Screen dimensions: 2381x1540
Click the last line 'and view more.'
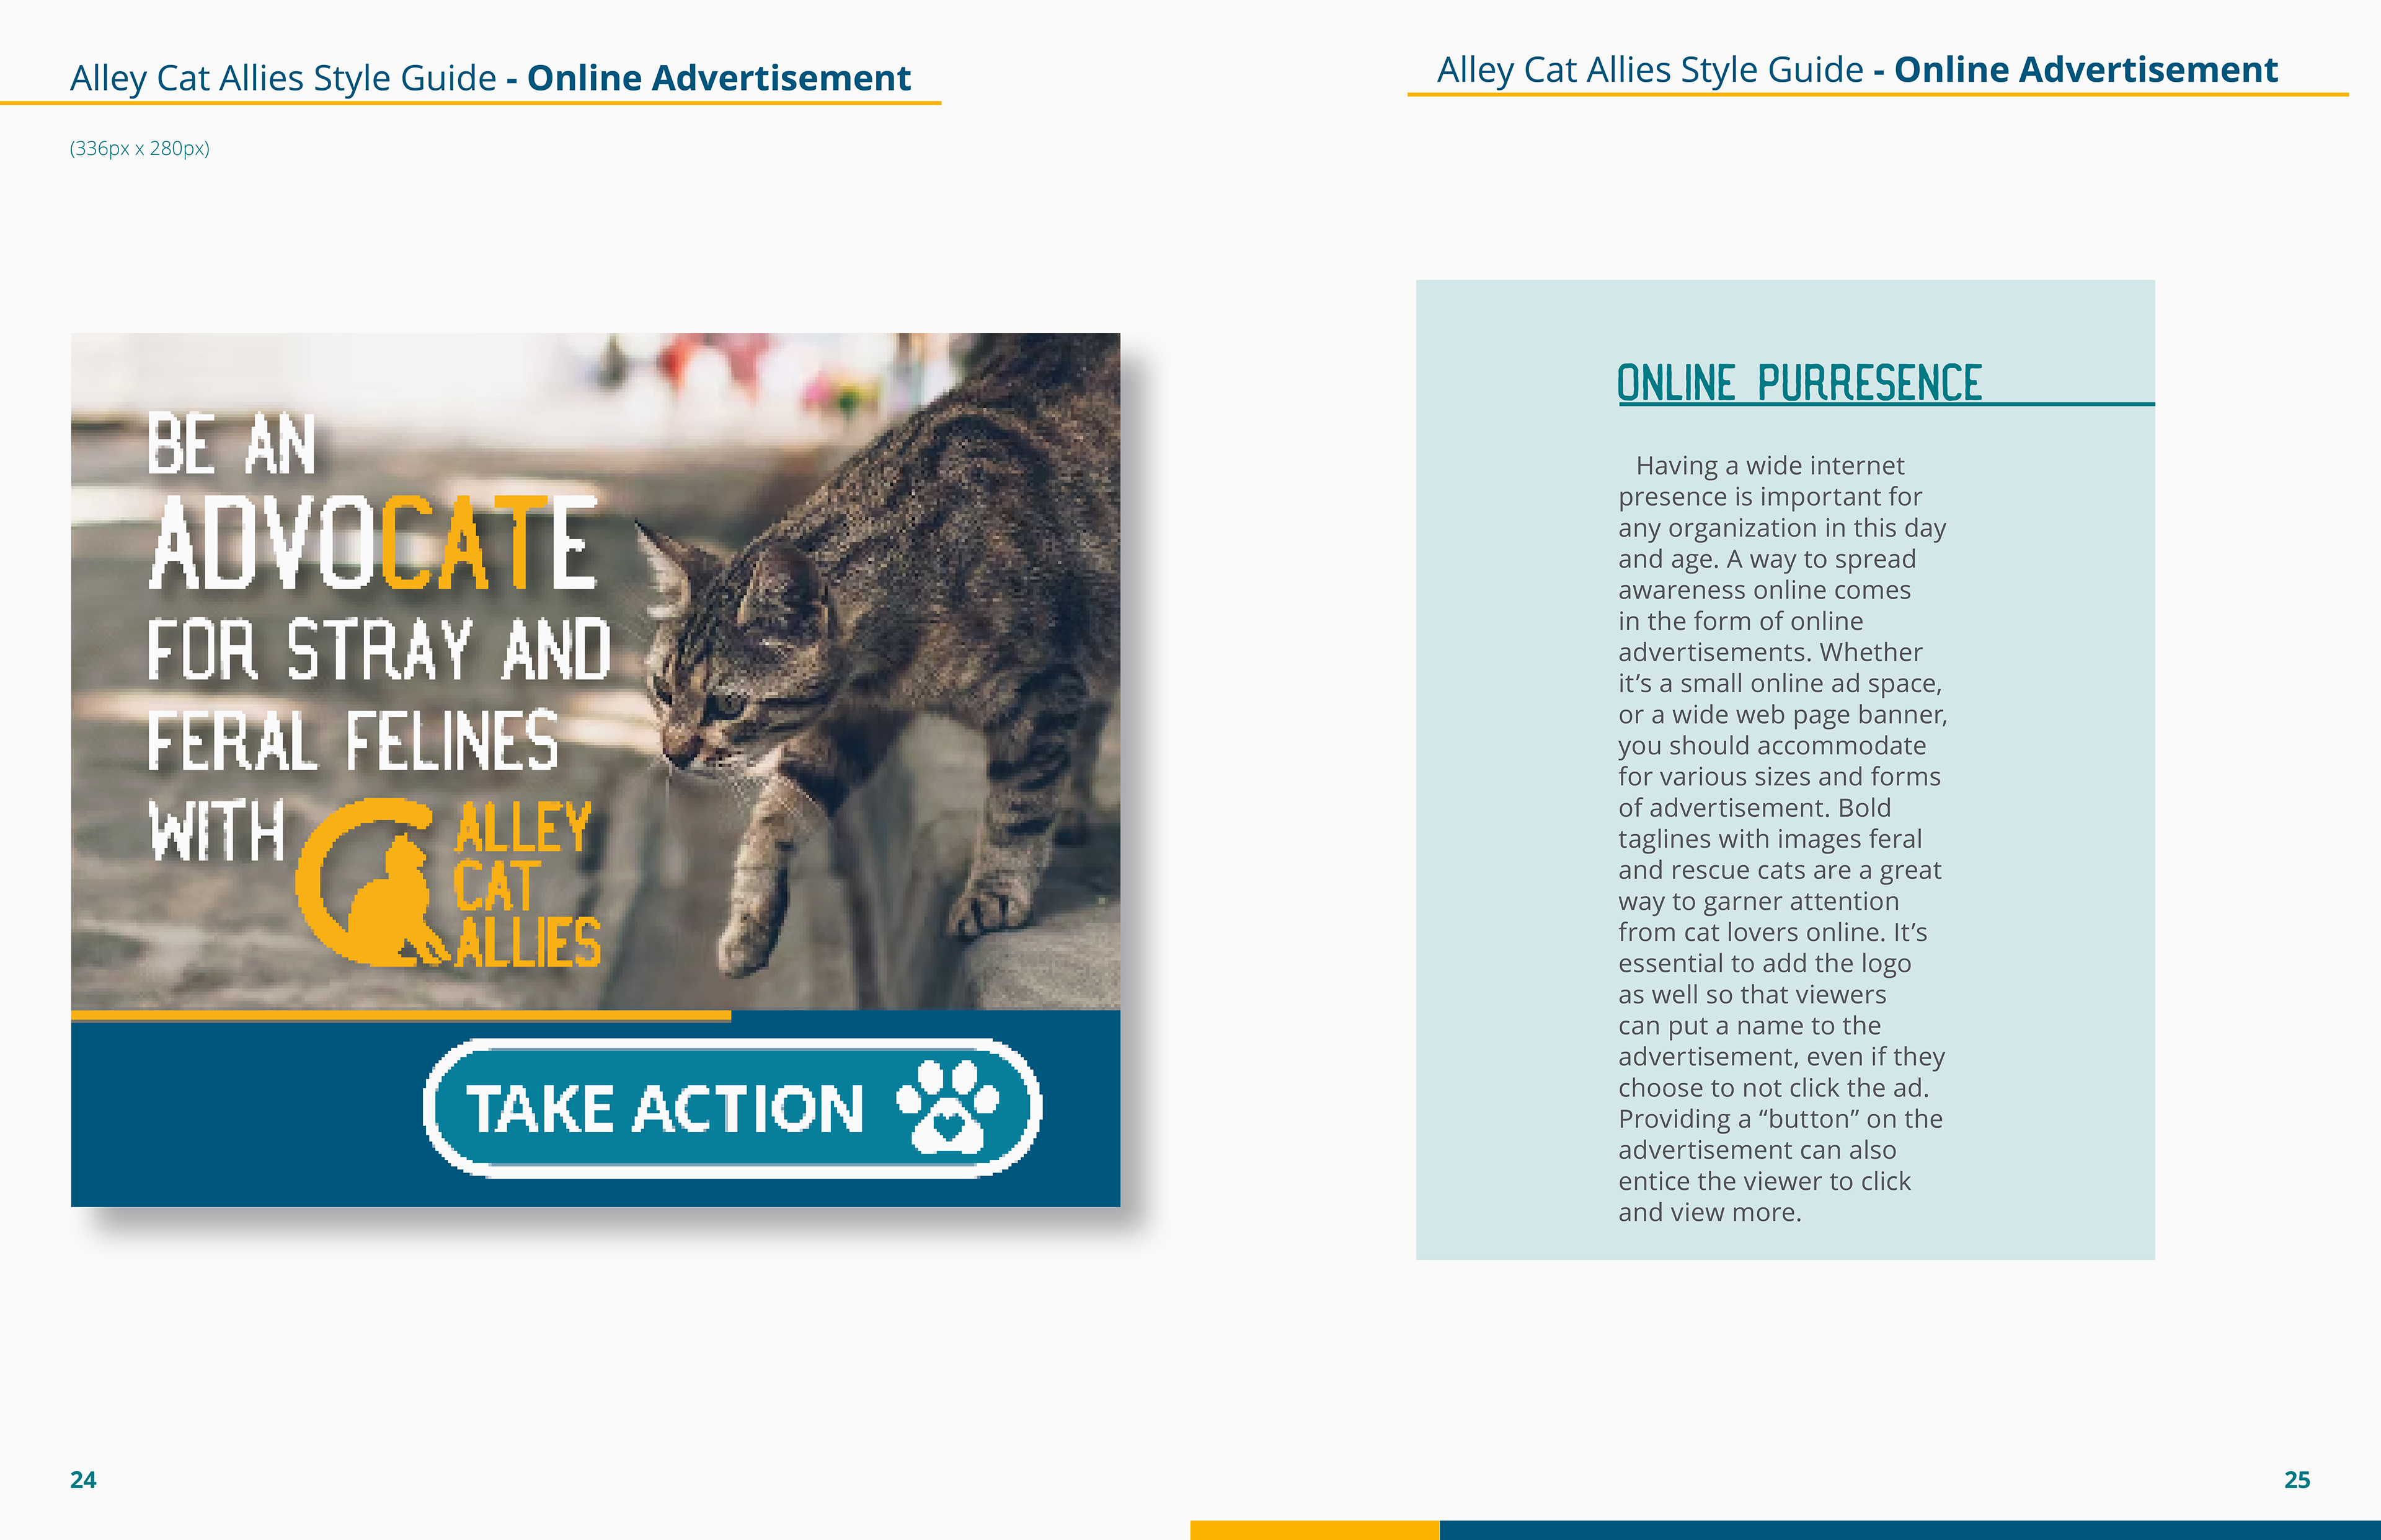pos(1709,1212)
